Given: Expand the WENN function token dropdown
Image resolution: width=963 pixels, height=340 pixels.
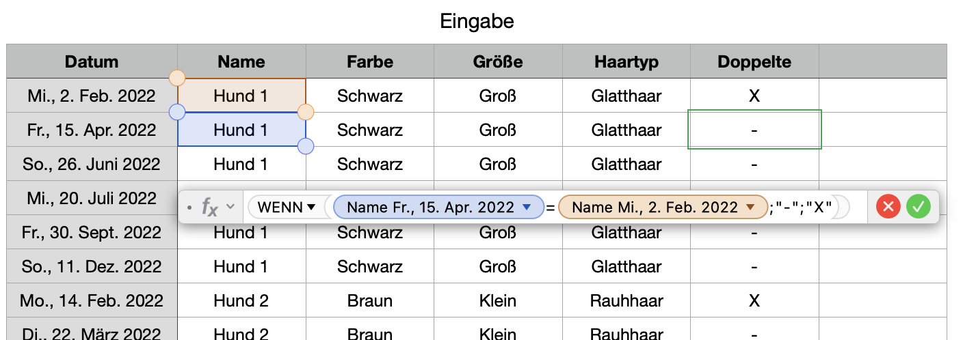Looking at the screenshot, I should pos(311,207).
